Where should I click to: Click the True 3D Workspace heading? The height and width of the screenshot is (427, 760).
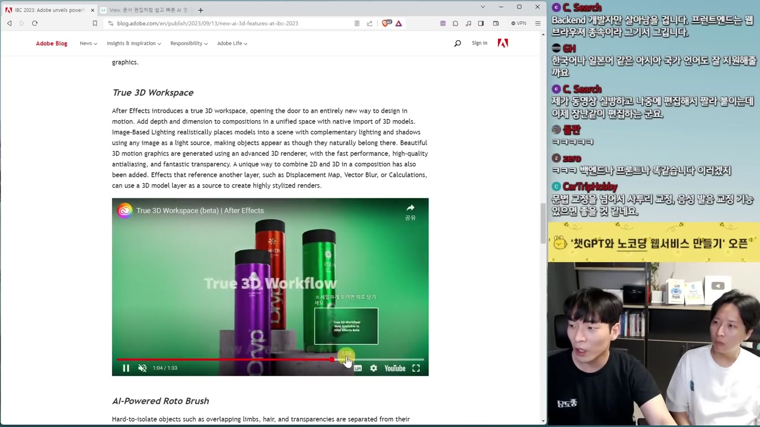coord(153,93)
